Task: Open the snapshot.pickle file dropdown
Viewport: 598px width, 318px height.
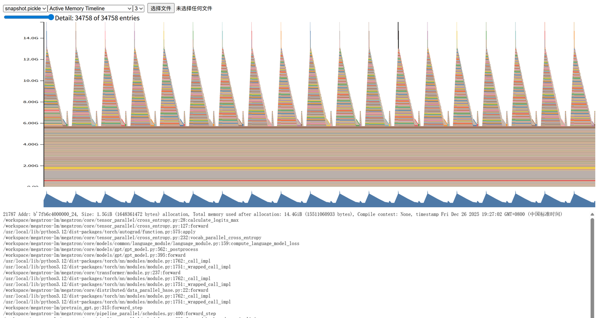Action: [x=25, y=8]
